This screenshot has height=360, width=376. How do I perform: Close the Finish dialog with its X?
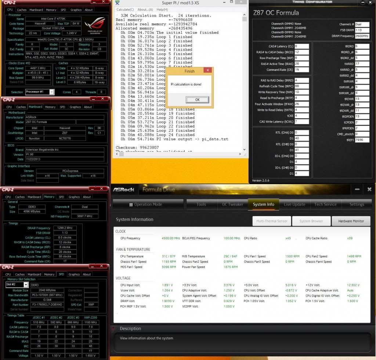click(x=207, y=71)
